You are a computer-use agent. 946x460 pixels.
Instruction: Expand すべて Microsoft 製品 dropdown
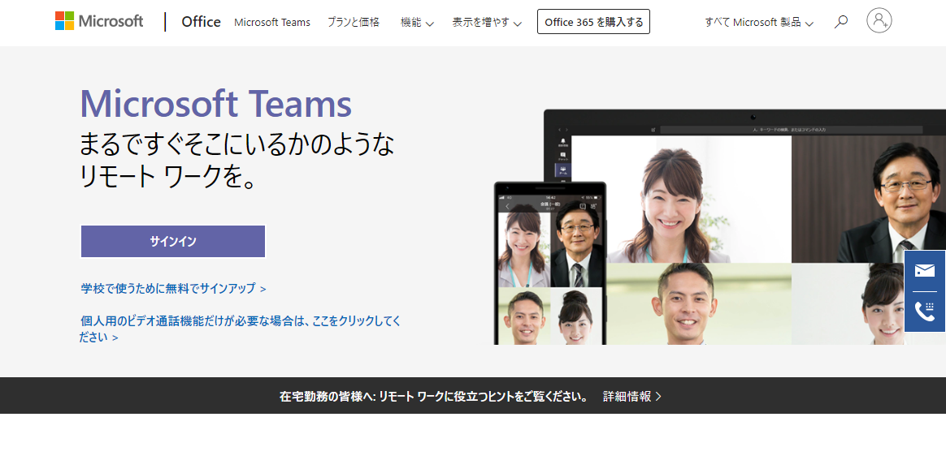click(x=759, y=23)
